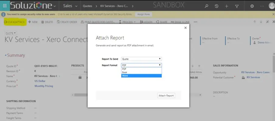Screen dimensions: 275x121
Task: Open the settings gear icon
Action: pos(252,6)
